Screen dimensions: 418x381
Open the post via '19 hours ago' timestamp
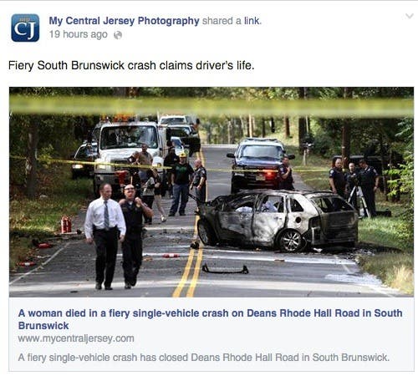(79, 34)
